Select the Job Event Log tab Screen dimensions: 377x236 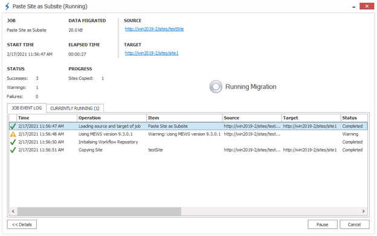point(27,108)
